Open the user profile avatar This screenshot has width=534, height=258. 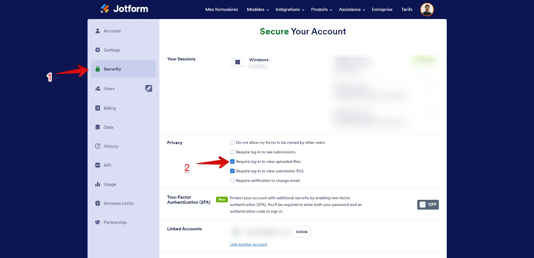point(427,10)
